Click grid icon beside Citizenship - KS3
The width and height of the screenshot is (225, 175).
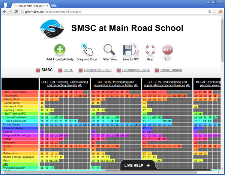click(x=81, y=70)
